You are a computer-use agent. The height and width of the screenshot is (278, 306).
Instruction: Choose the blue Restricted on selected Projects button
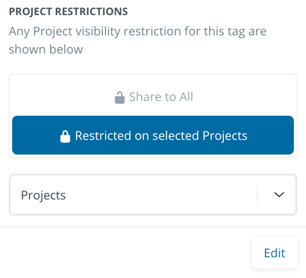[153, 135]
